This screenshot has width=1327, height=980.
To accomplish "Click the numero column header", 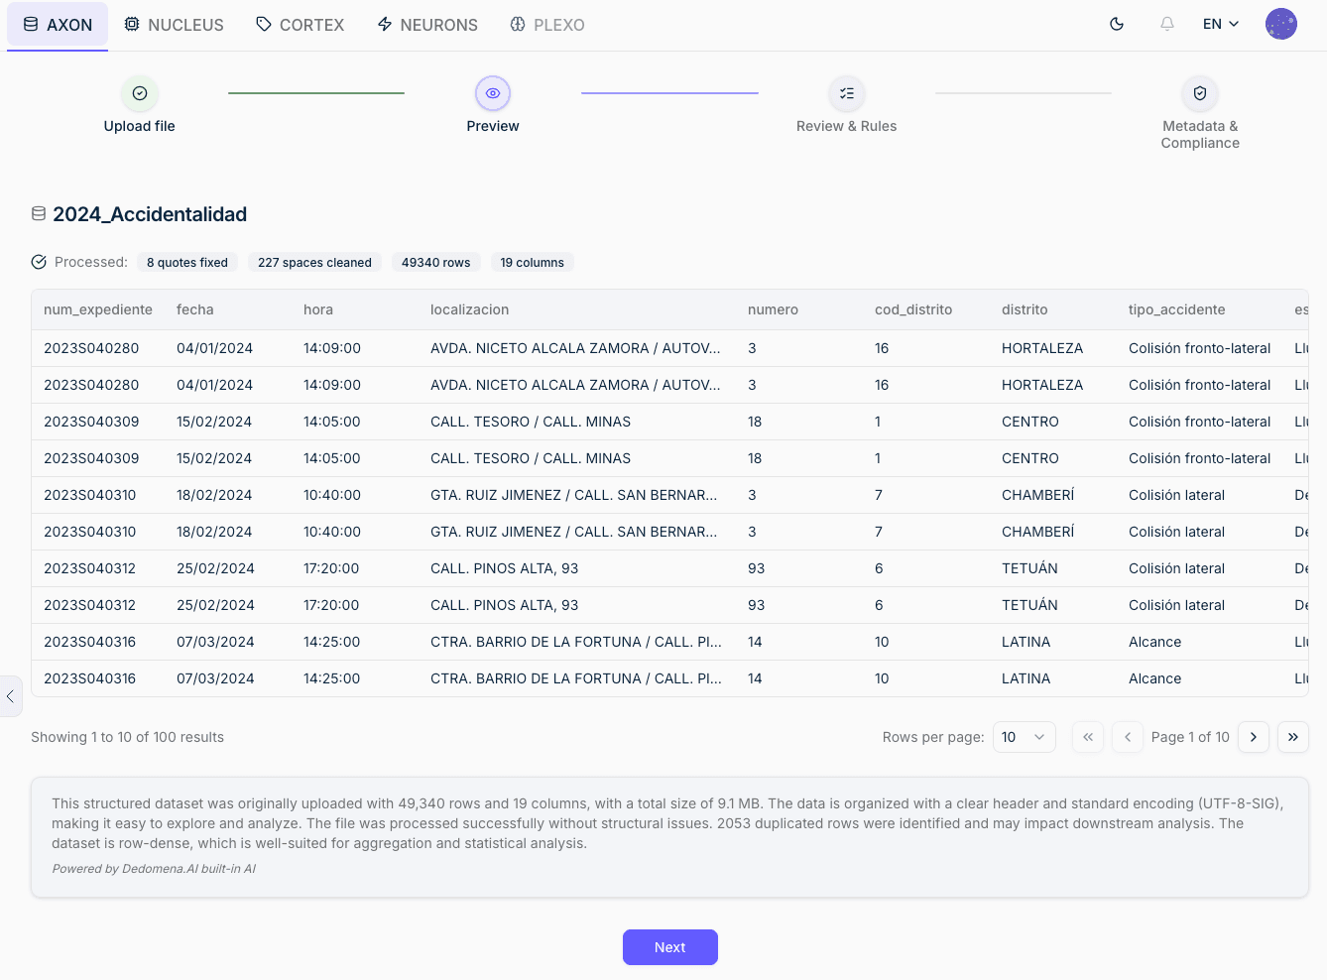I will coord(774,309).
